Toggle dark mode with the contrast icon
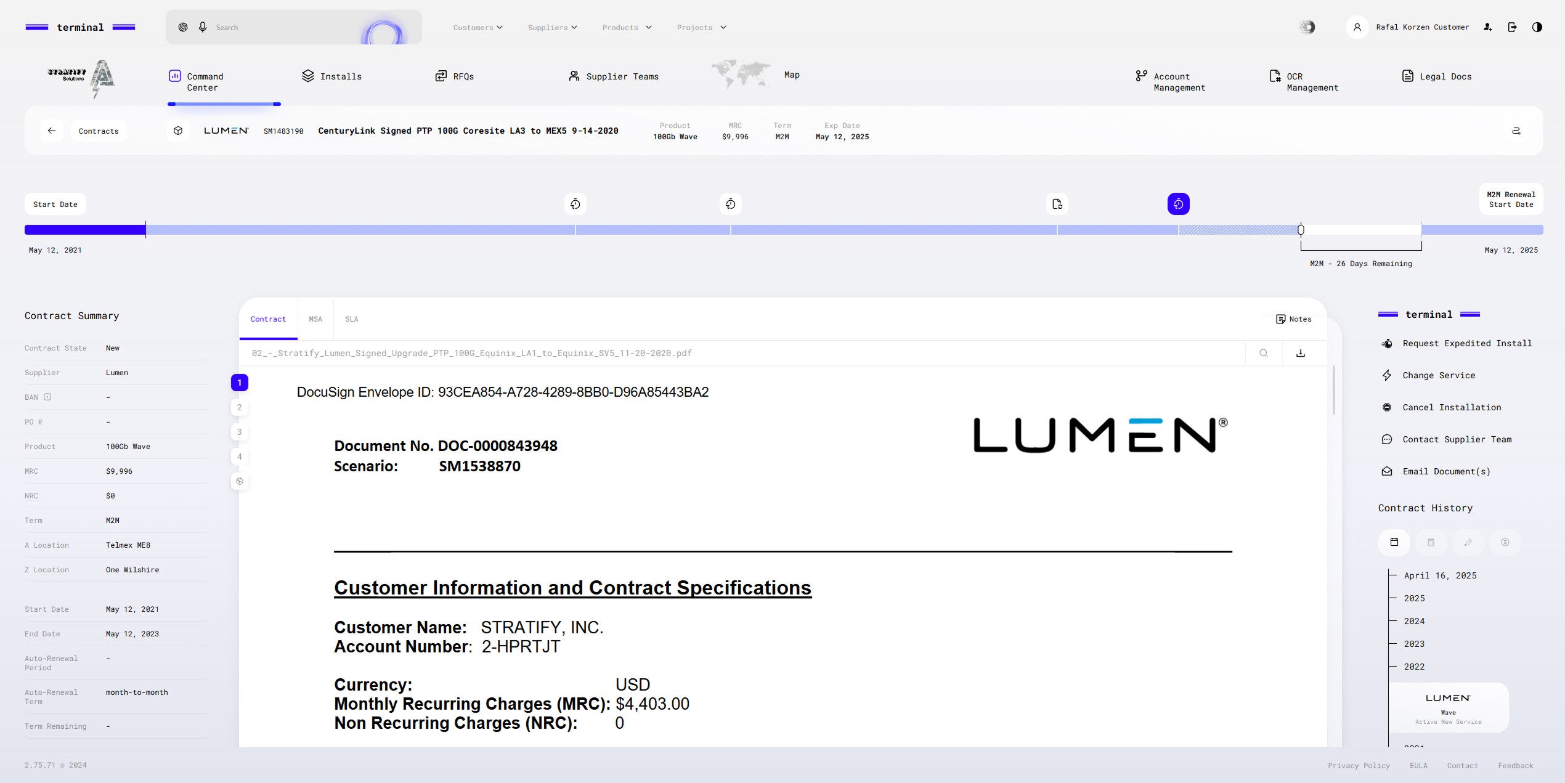 point(1538,27)
